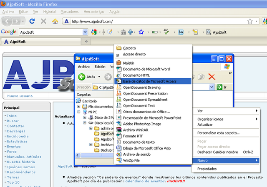The height and width of the screenshot is (187, 267).
Task: Click the Nuevo usuario link
Action: pyautogui.click(x=20, y=96)
